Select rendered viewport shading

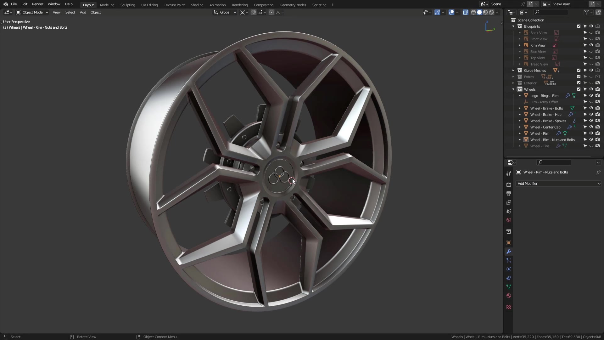[x=491, y=12]
